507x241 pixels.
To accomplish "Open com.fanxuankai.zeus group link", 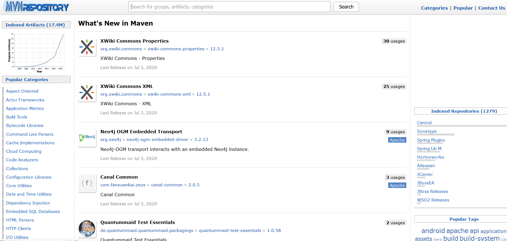I will pyautogui.click(x=123, y=185).
